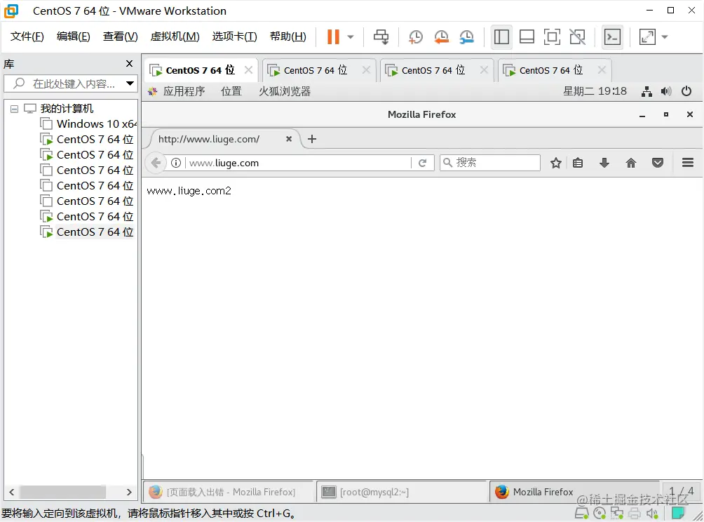Click the Pocket icon in Firefox toolbar
Image resolution: width=704 pixels, height=522 pixels.
657,163
